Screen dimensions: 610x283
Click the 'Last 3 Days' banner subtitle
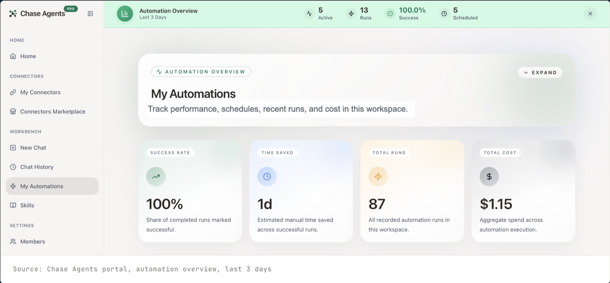(x=153, y=17)
